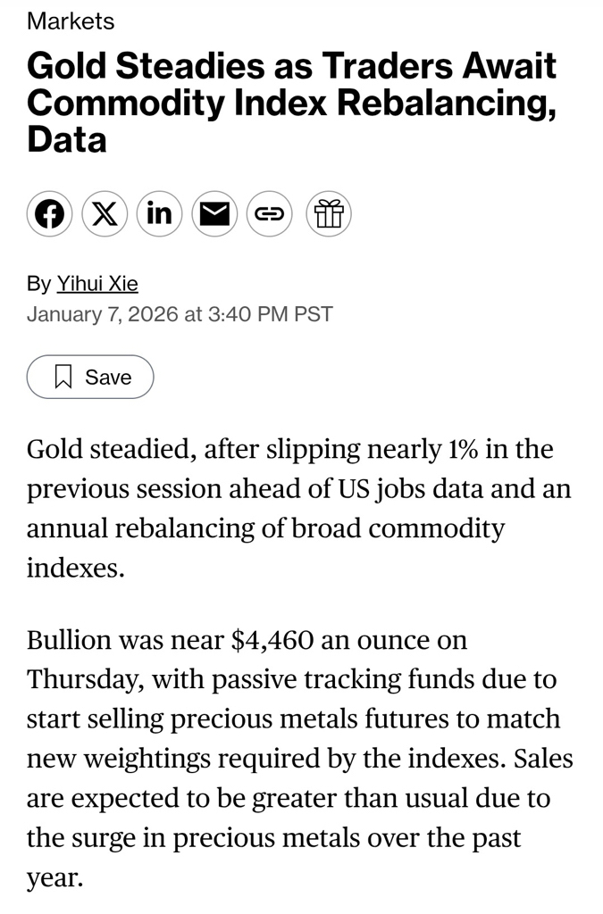Click the "1%" figure in first paragraph
The height and width of the screenshot is (914, 603).
coord(461,449)
